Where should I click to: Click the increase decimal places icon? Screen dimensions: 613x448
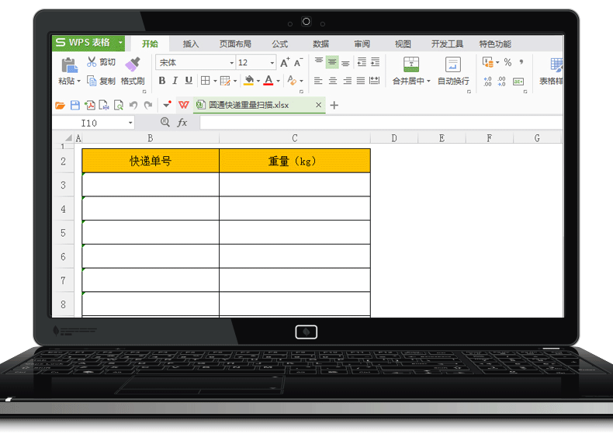[x=487, y=81]
